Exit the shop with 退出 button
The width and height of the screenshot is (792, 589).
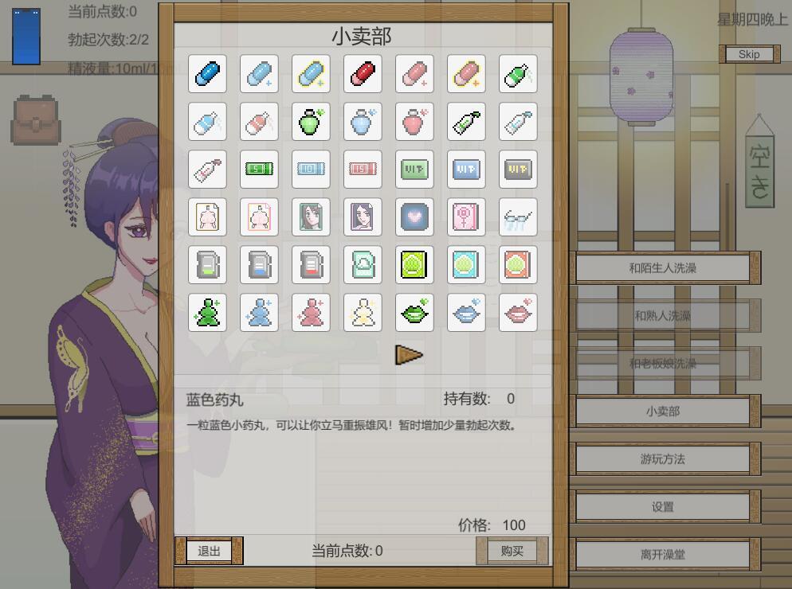tap(209, 551)
